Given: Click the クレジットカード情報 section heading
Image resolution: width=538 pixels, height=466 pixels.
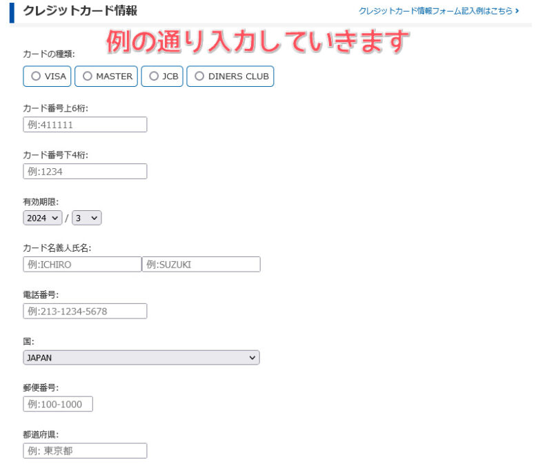Looking at the screenshot, I should pos(80,11).
